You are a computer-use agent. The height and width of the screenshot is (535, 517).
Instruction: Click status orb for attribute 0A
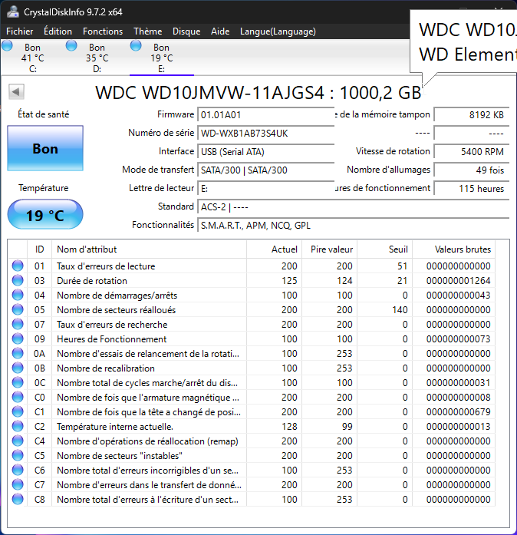(18, 354)
